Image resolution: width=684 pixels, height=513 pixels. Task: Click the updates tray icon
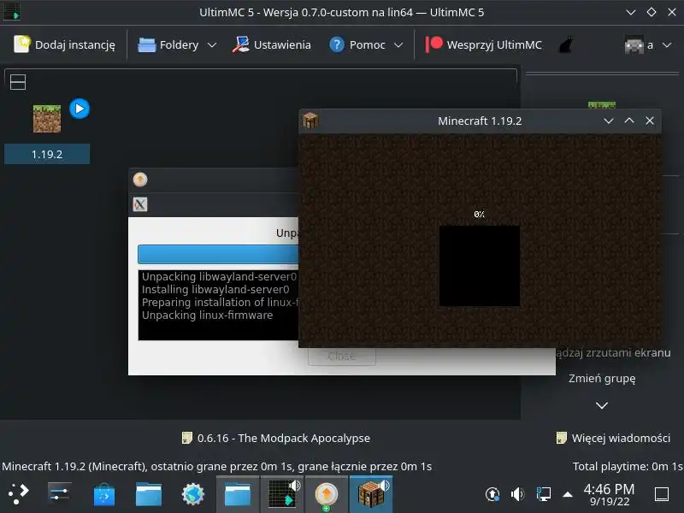click(492, 494)
